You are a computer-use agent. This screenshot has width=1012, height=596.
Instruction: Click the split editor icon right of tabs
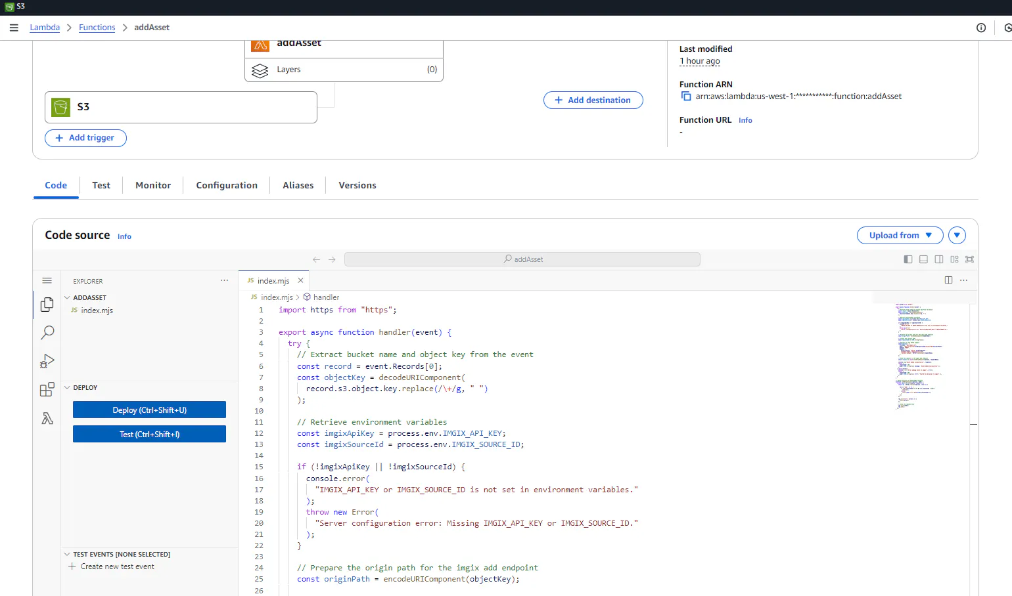(948, 280)
